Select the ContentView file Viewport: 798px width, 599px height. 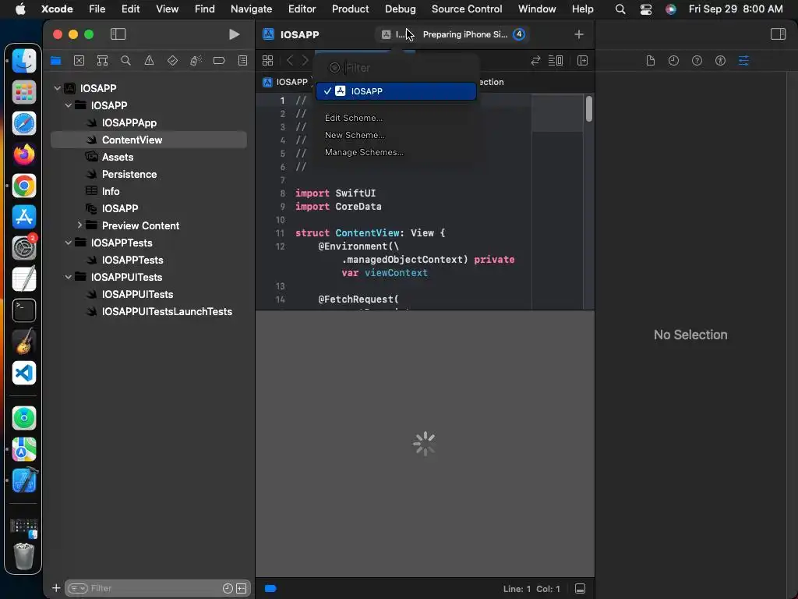149,140
